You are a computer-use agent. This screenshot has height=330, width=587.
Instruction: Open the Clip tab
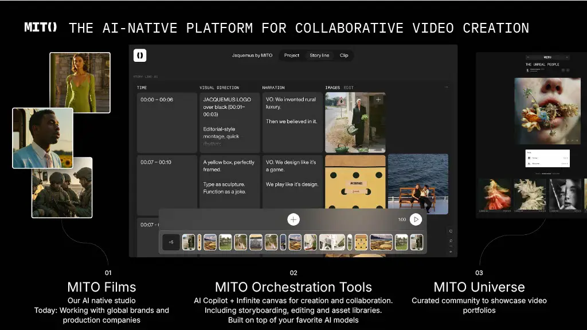(344, 56)
